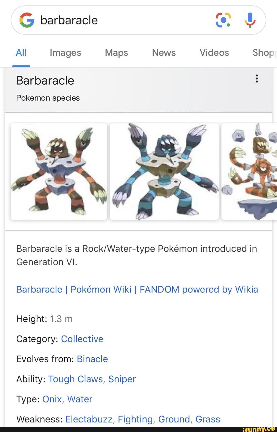Select the Maps tab
Image resolution: width=277 pixels, height=432 pixels.
tap(116, 53)
